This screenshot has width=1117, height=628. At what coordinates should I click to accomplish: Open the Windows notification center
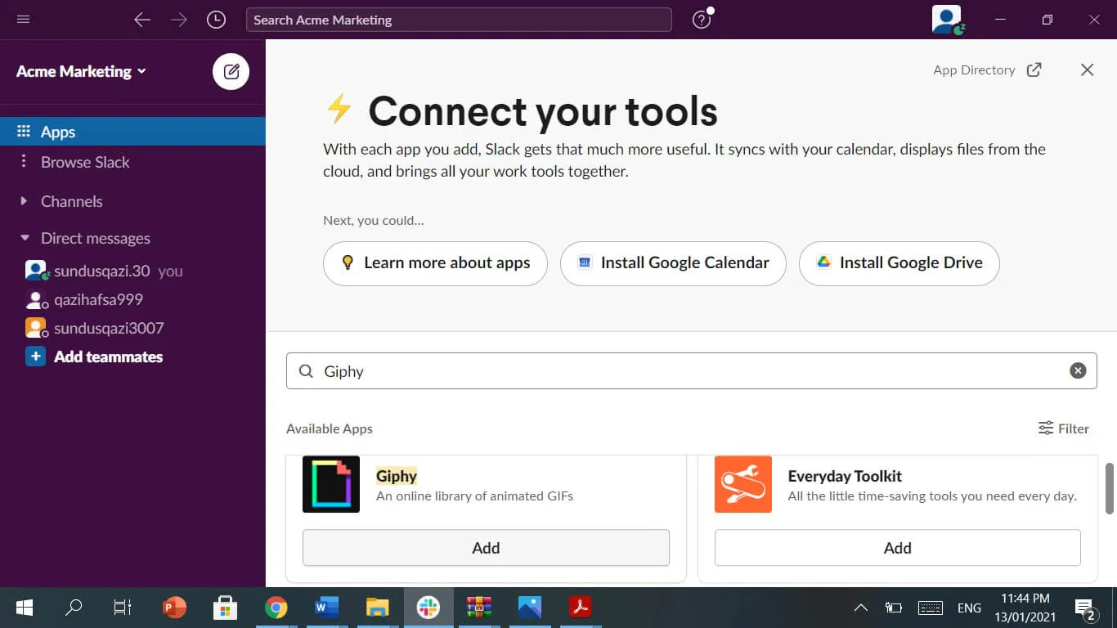[1085, 608]
